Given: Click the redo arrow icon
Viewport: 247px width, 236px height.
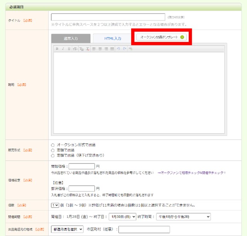Looking at the screenshot, I should [x=125, y=49].
